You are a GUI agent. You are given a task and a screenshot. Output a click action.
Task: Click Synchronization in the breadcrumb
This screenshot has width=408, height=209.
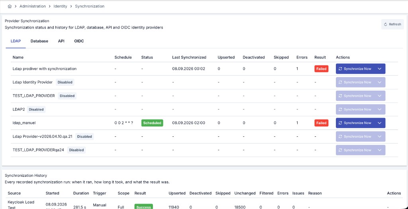click(x=90, y=6)
